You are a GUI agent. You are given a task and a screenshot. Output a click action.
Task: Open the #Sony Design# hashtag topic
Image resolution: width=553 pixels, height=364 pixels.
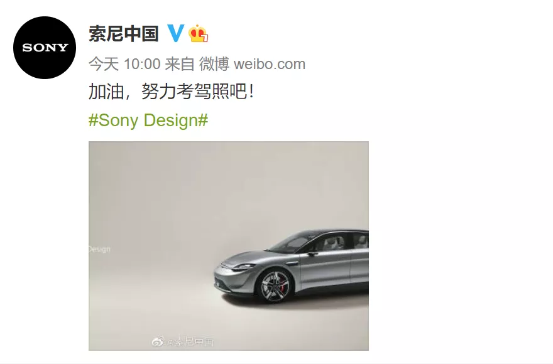point(148,120)
